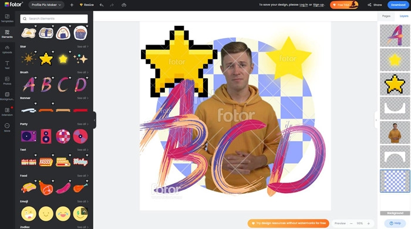Expand Zodiac category with See all

(83, 227)
